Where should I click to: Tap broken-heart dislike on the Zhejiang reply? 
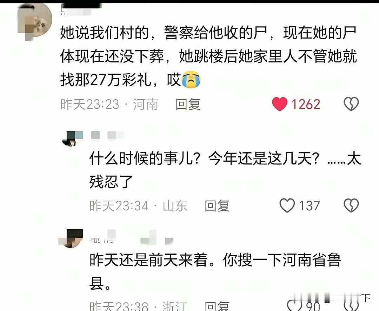[351, 305]
